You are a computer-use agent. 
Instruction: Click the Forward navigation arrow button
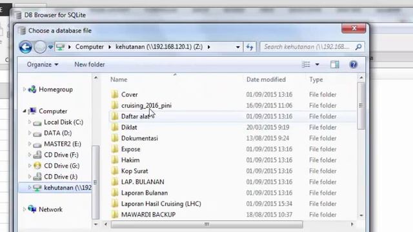point(40,47)
